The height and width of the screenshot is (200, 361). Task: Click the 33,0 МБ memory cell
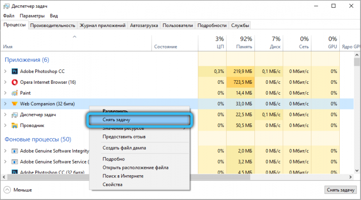pos(241,104)
